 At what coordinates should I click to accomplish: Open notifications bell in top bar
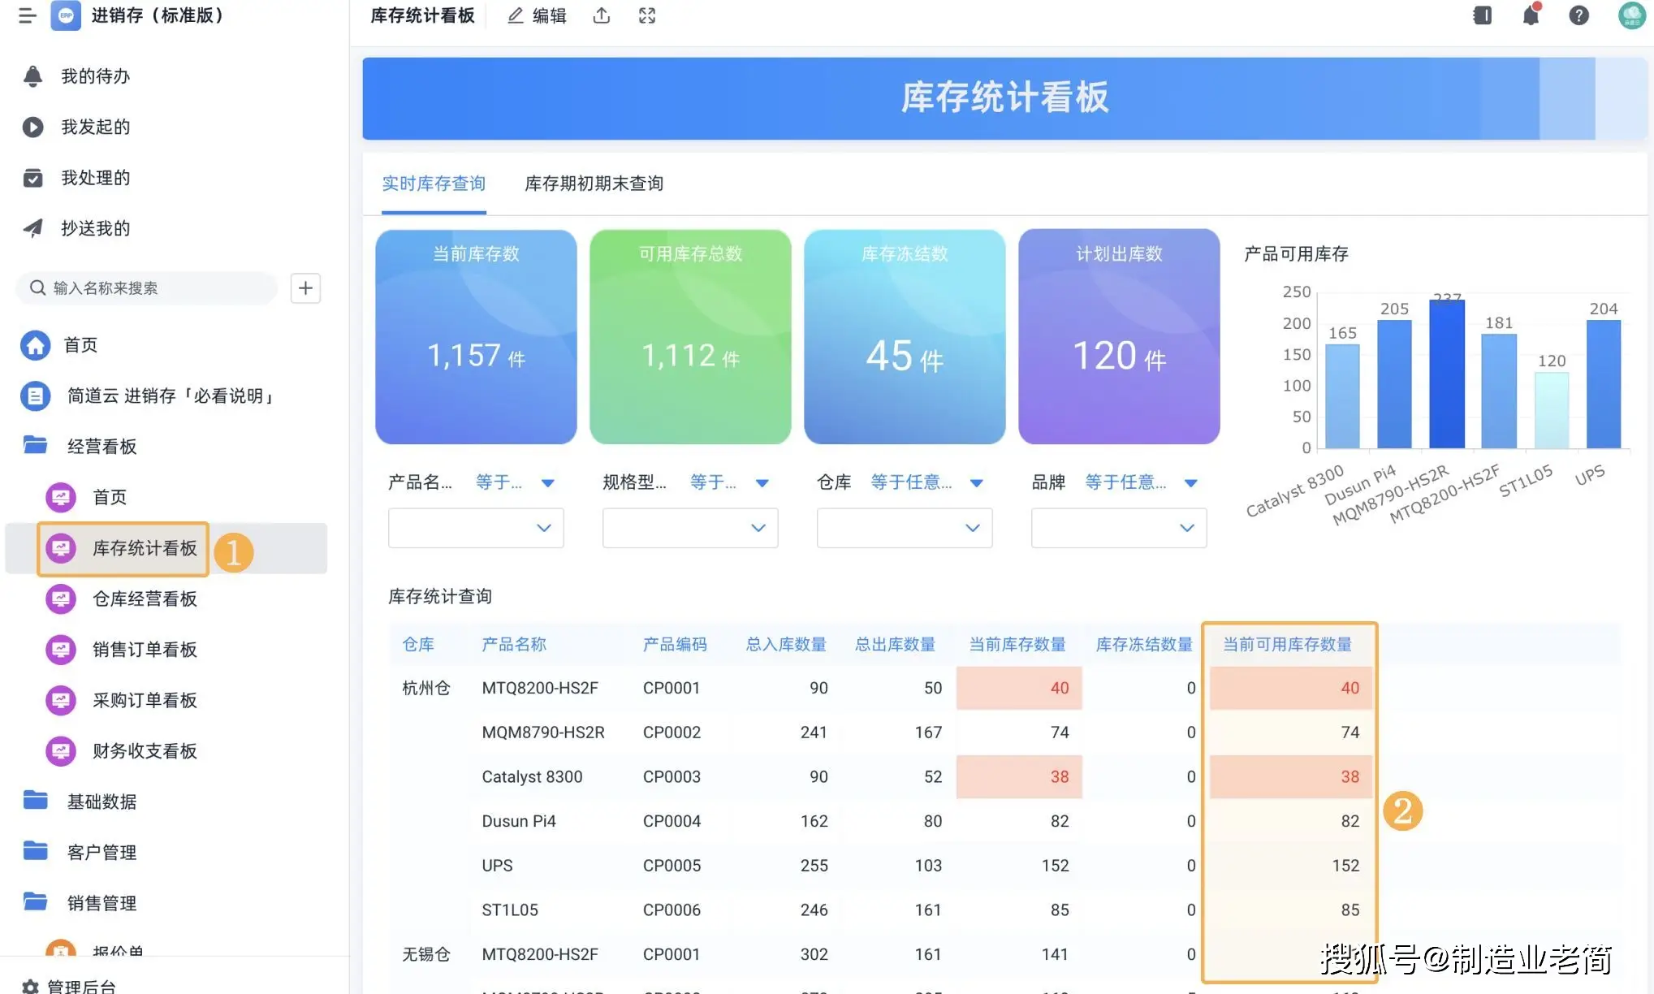pos(1531,15)
